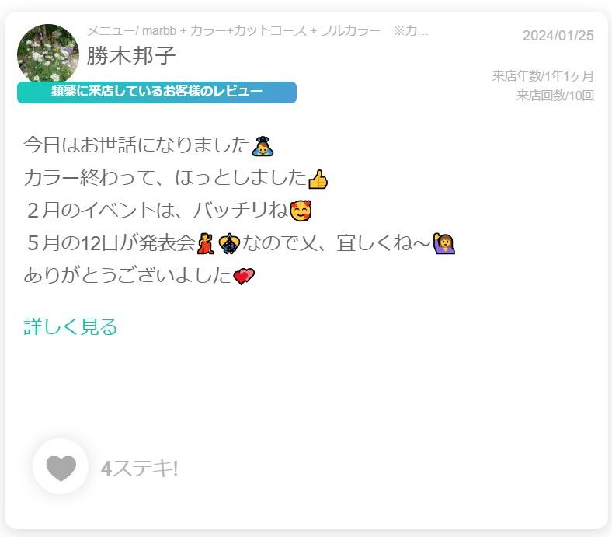Click the bowing person emoji
Image resolution: width=612 pixels, height=537 pixels.
[x=263, y=146]
